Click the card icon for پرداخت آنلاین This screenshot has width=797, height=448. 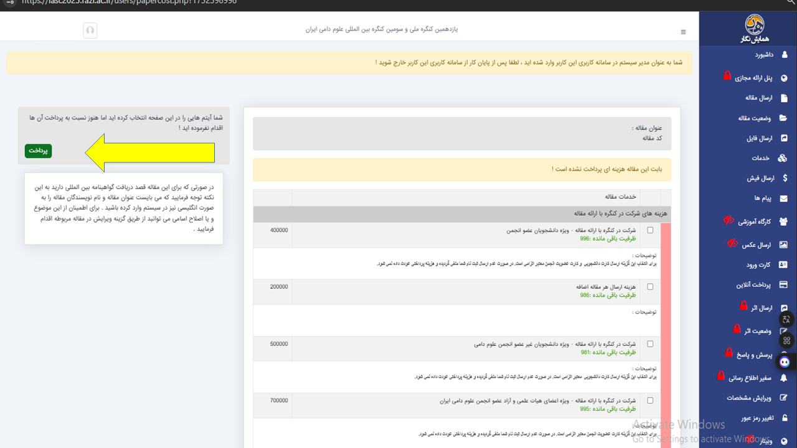pyautogui.click(x=783, y=285)
